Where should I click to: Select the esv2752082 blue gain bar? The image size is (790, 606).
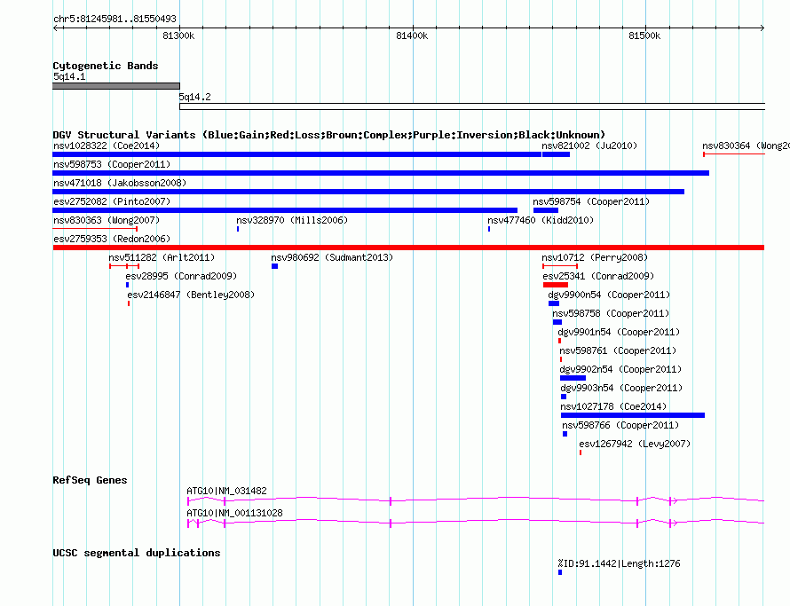pyautogui.click(x=285, y=210)
